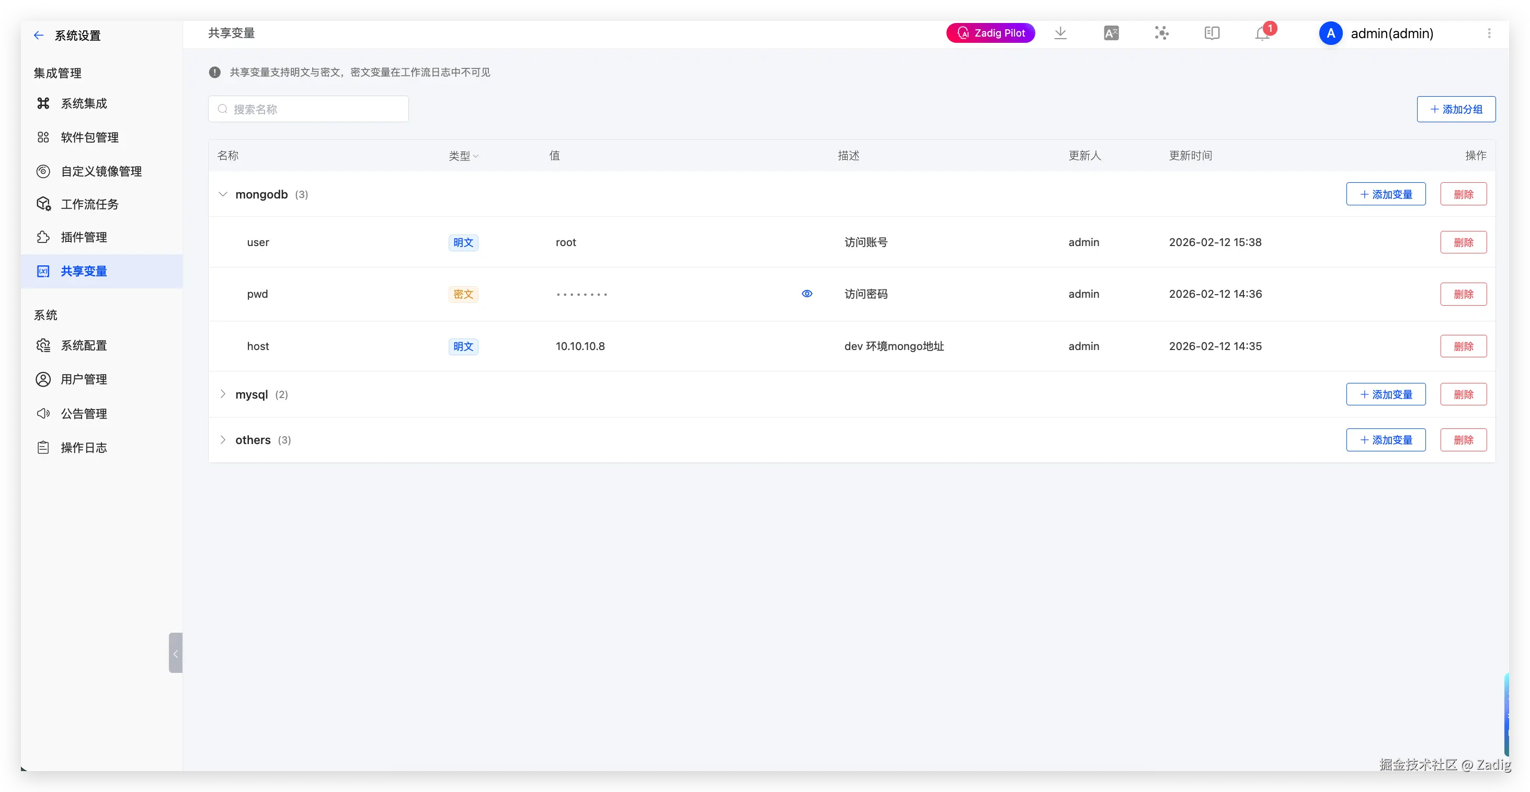Viewport: 1530px width, 792px height.
Task: Click 添加变量 for the mysql group
Action: tap(1385, 394)
